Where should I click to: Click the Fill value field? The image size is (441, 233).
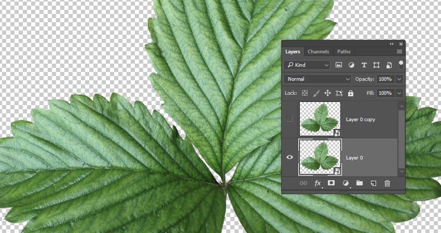pyautogui.click(x=385, y=93)
